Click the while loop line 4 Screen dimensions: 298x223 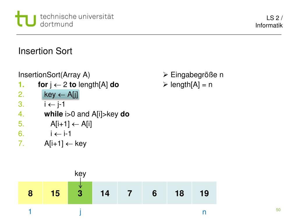click(87, 114)
